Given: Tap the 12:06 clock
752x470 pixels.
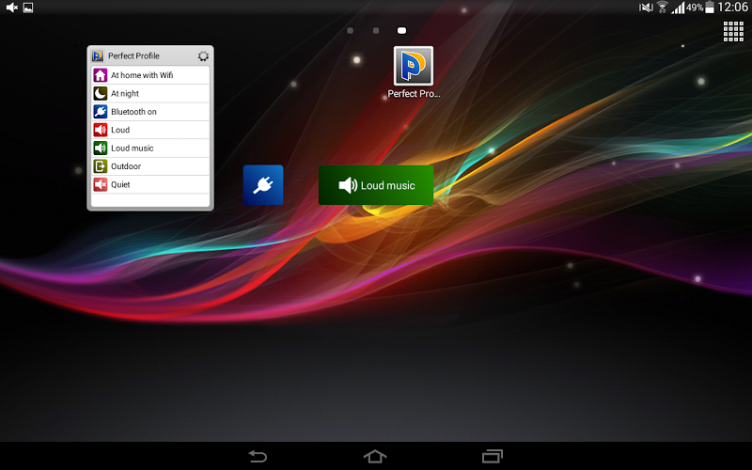Looking at the screenshot, I should click(732, 8).
